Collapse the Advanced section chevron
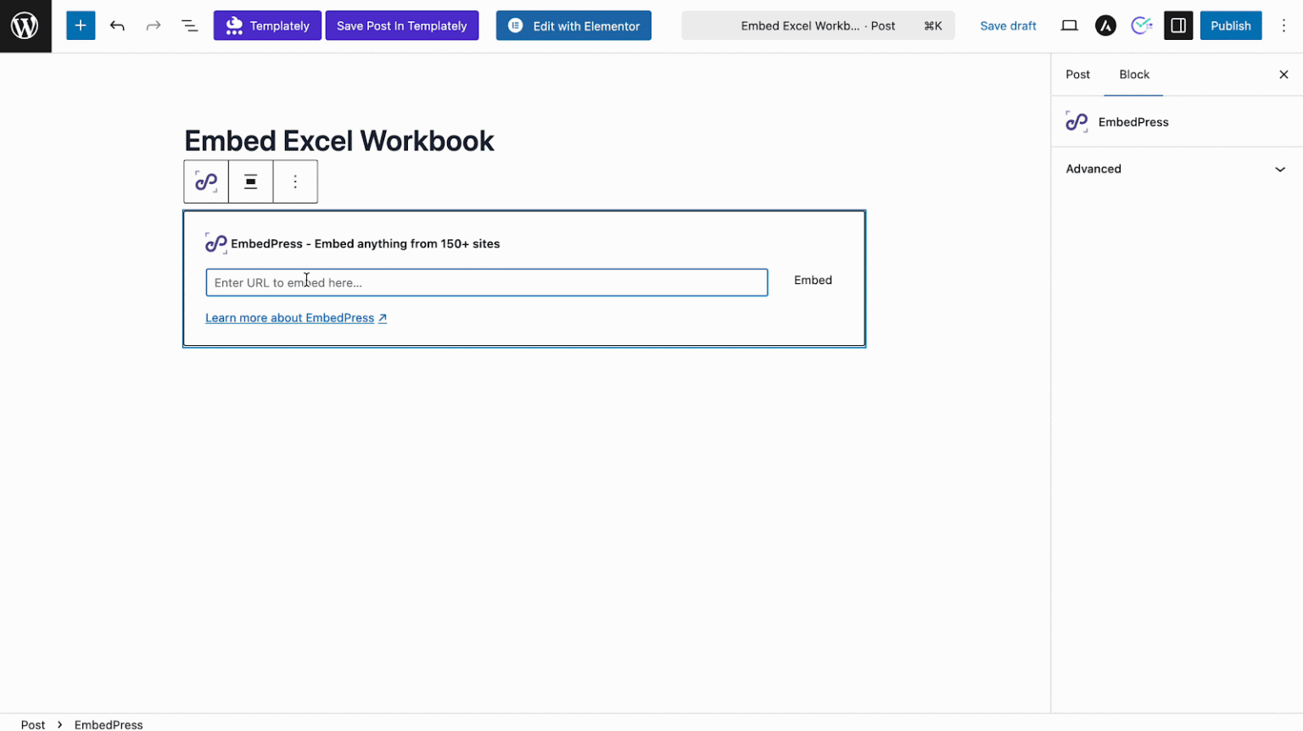 point(1279,169)
